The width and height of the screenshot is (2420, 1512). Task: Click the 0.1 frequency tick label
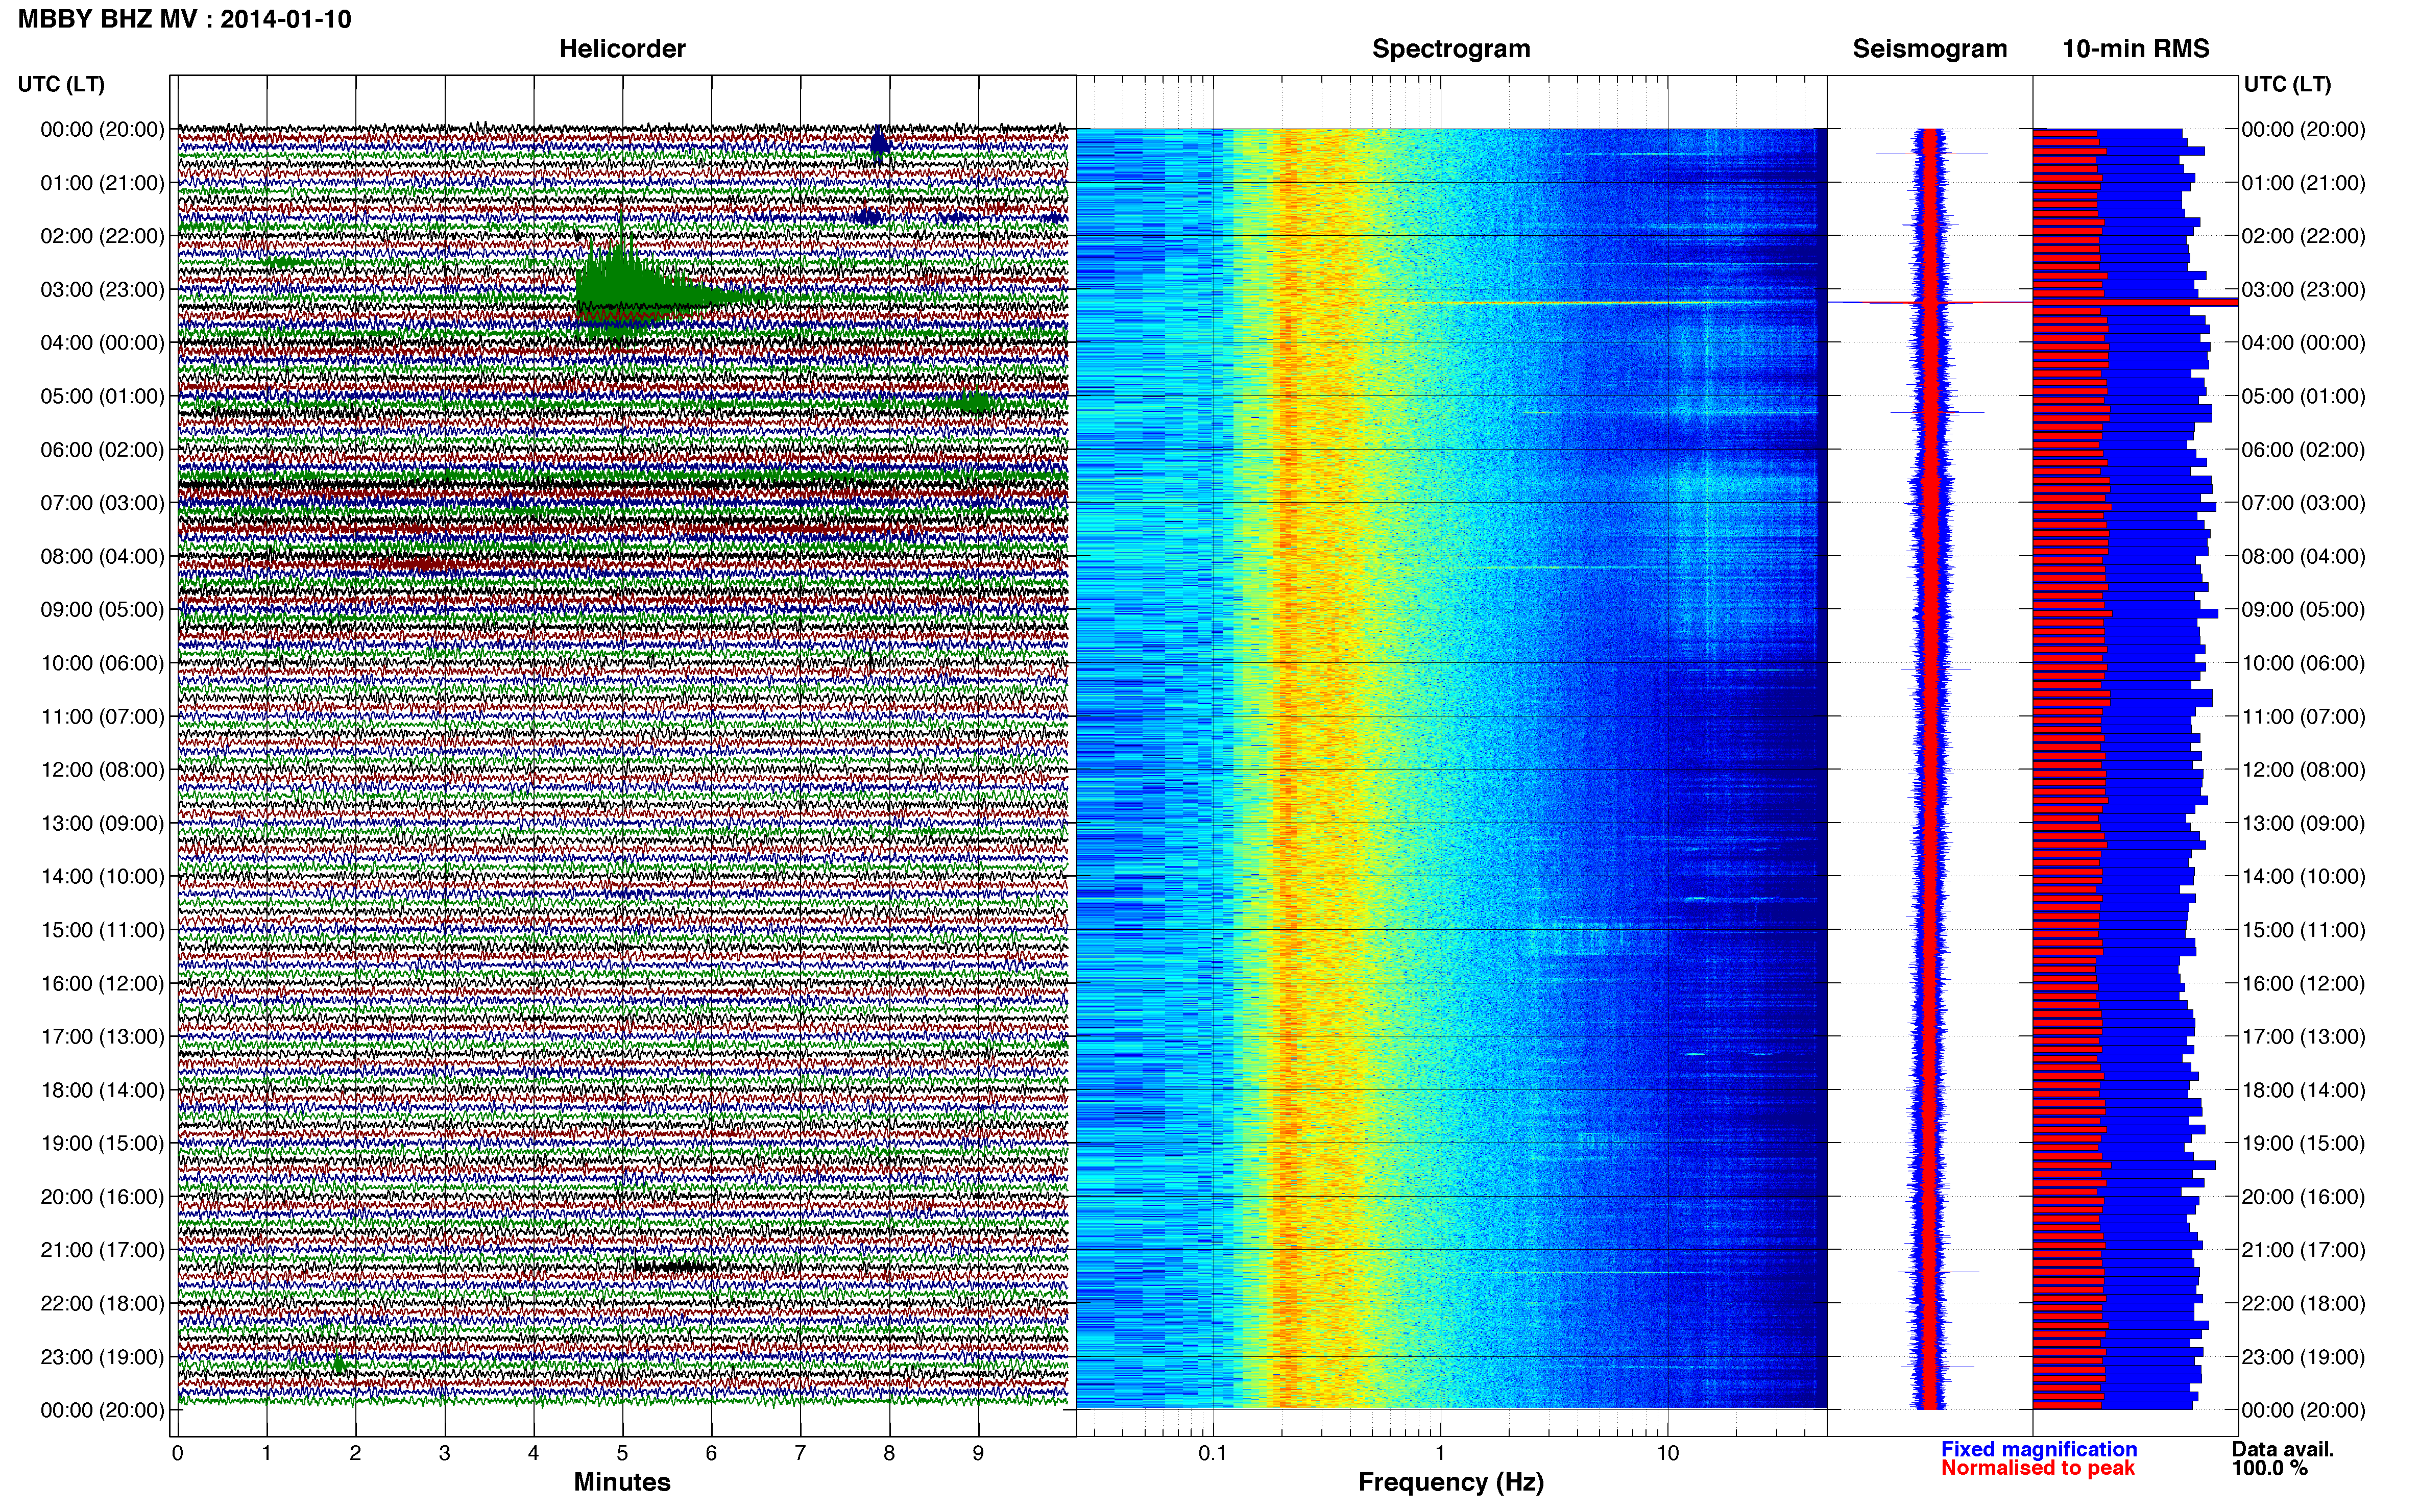click(x=1212, y=1453)
